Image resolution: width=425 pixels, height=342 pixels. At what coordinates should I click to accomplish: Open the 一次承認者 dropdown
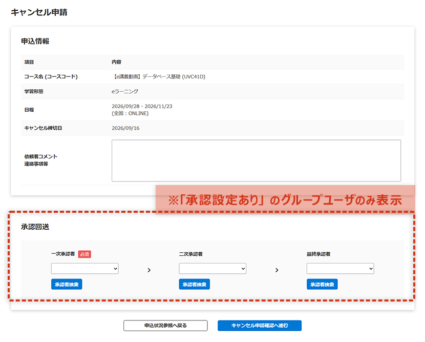(x=84, y=269)
